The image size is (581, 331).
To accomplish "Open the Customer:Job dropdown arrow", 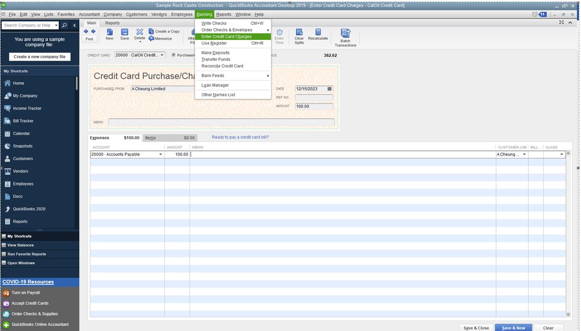I will pos(524,155).
